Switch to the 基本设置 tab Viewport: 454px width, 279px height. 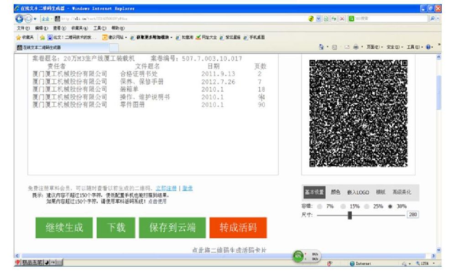tap(314, 192)
